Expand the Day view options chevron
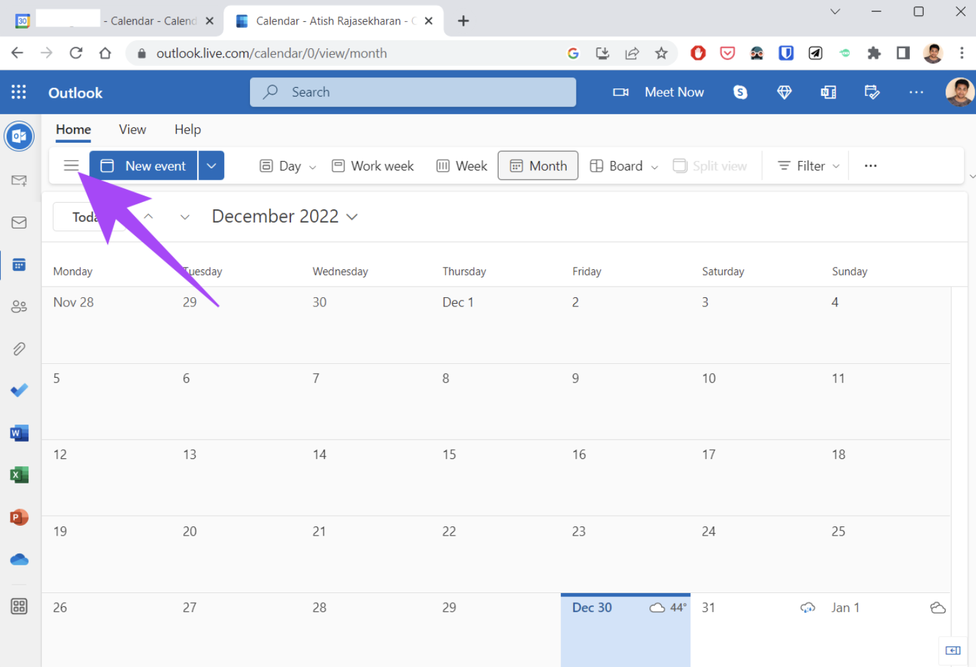This screenshot has height=667, width=976. [313, 167]
